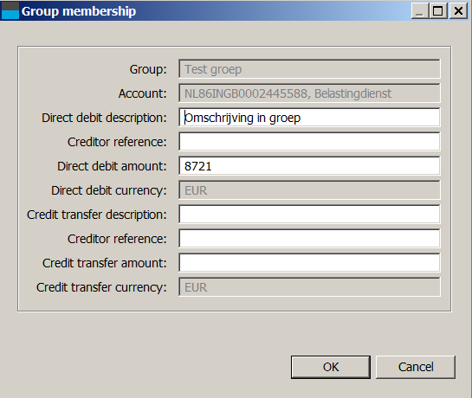Screen dimensions: 472x398
Task: Minimize the Group membership window
Action: click(x=420, y=11)
